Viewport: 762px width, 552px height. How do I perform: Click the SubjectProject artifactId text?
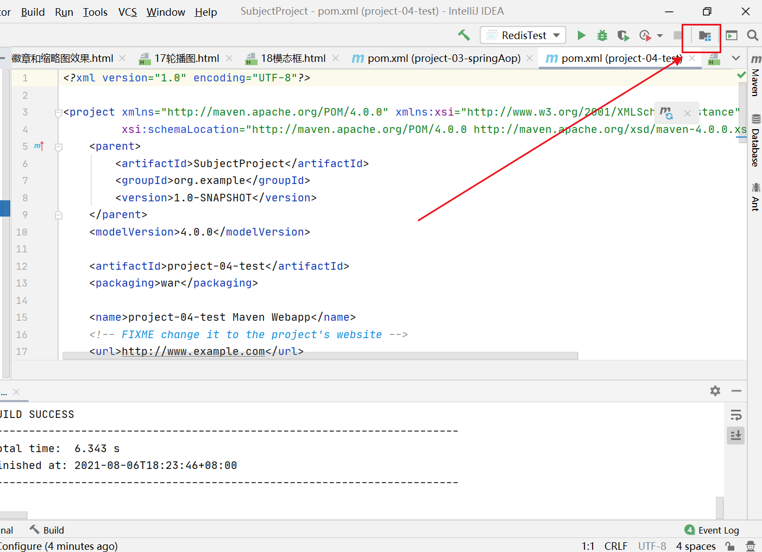239,163
